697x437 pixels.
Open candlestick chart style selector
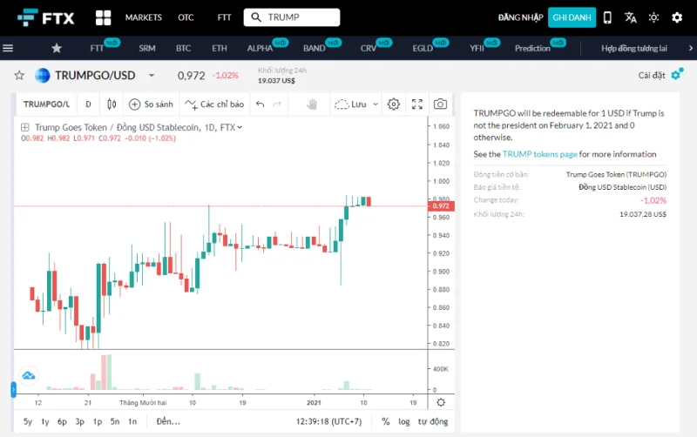click(112, 104)
